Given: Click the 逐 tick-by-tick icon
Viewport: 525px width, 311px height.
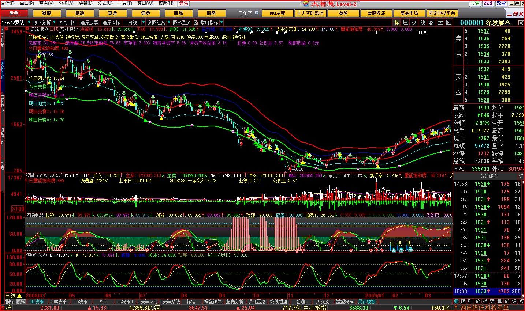Looking at the screenshot, I should pos(463,301).
